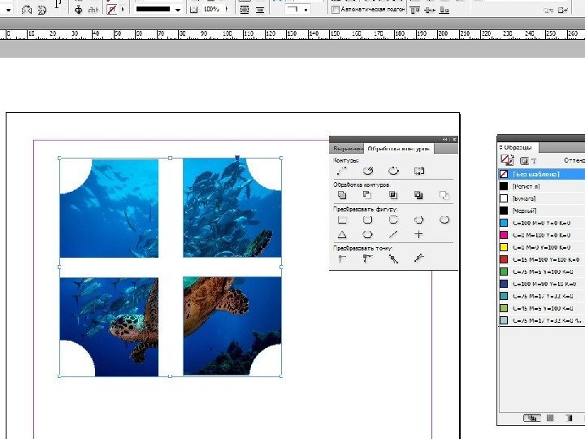This screenshot has height=439, width=585.
Task: Apply the Minus Back pathfinder icon
Action: [444, 195]
